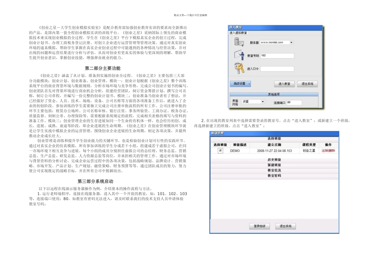Click 退出系统 in the 班级管理 window

point(286,226)
